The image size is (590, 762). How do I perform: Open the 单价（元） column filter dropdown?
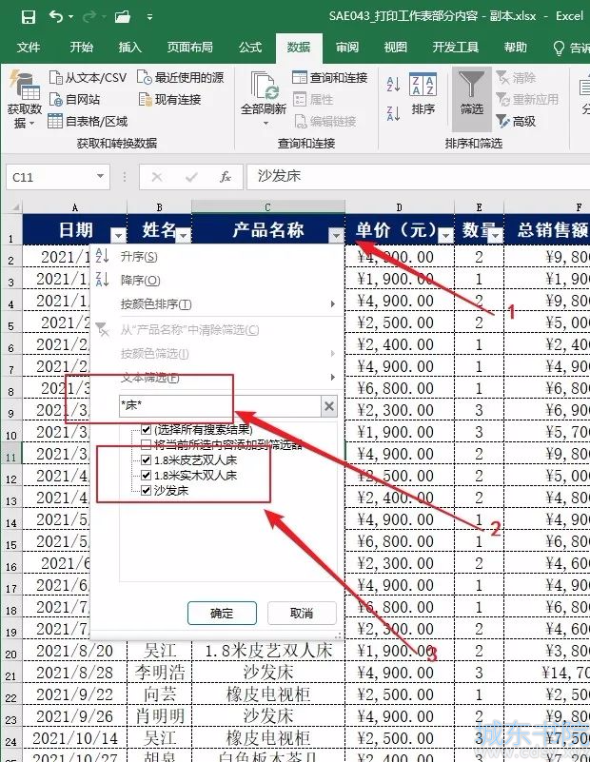click(445, 236)
